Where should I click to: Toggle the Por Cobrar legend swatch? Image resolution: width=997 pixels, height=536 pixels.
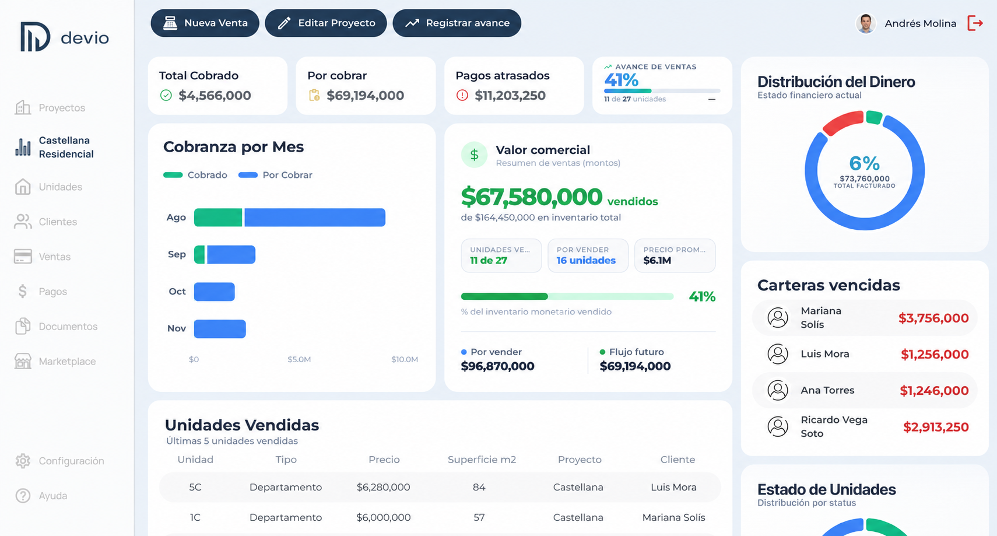pos(248,175)
